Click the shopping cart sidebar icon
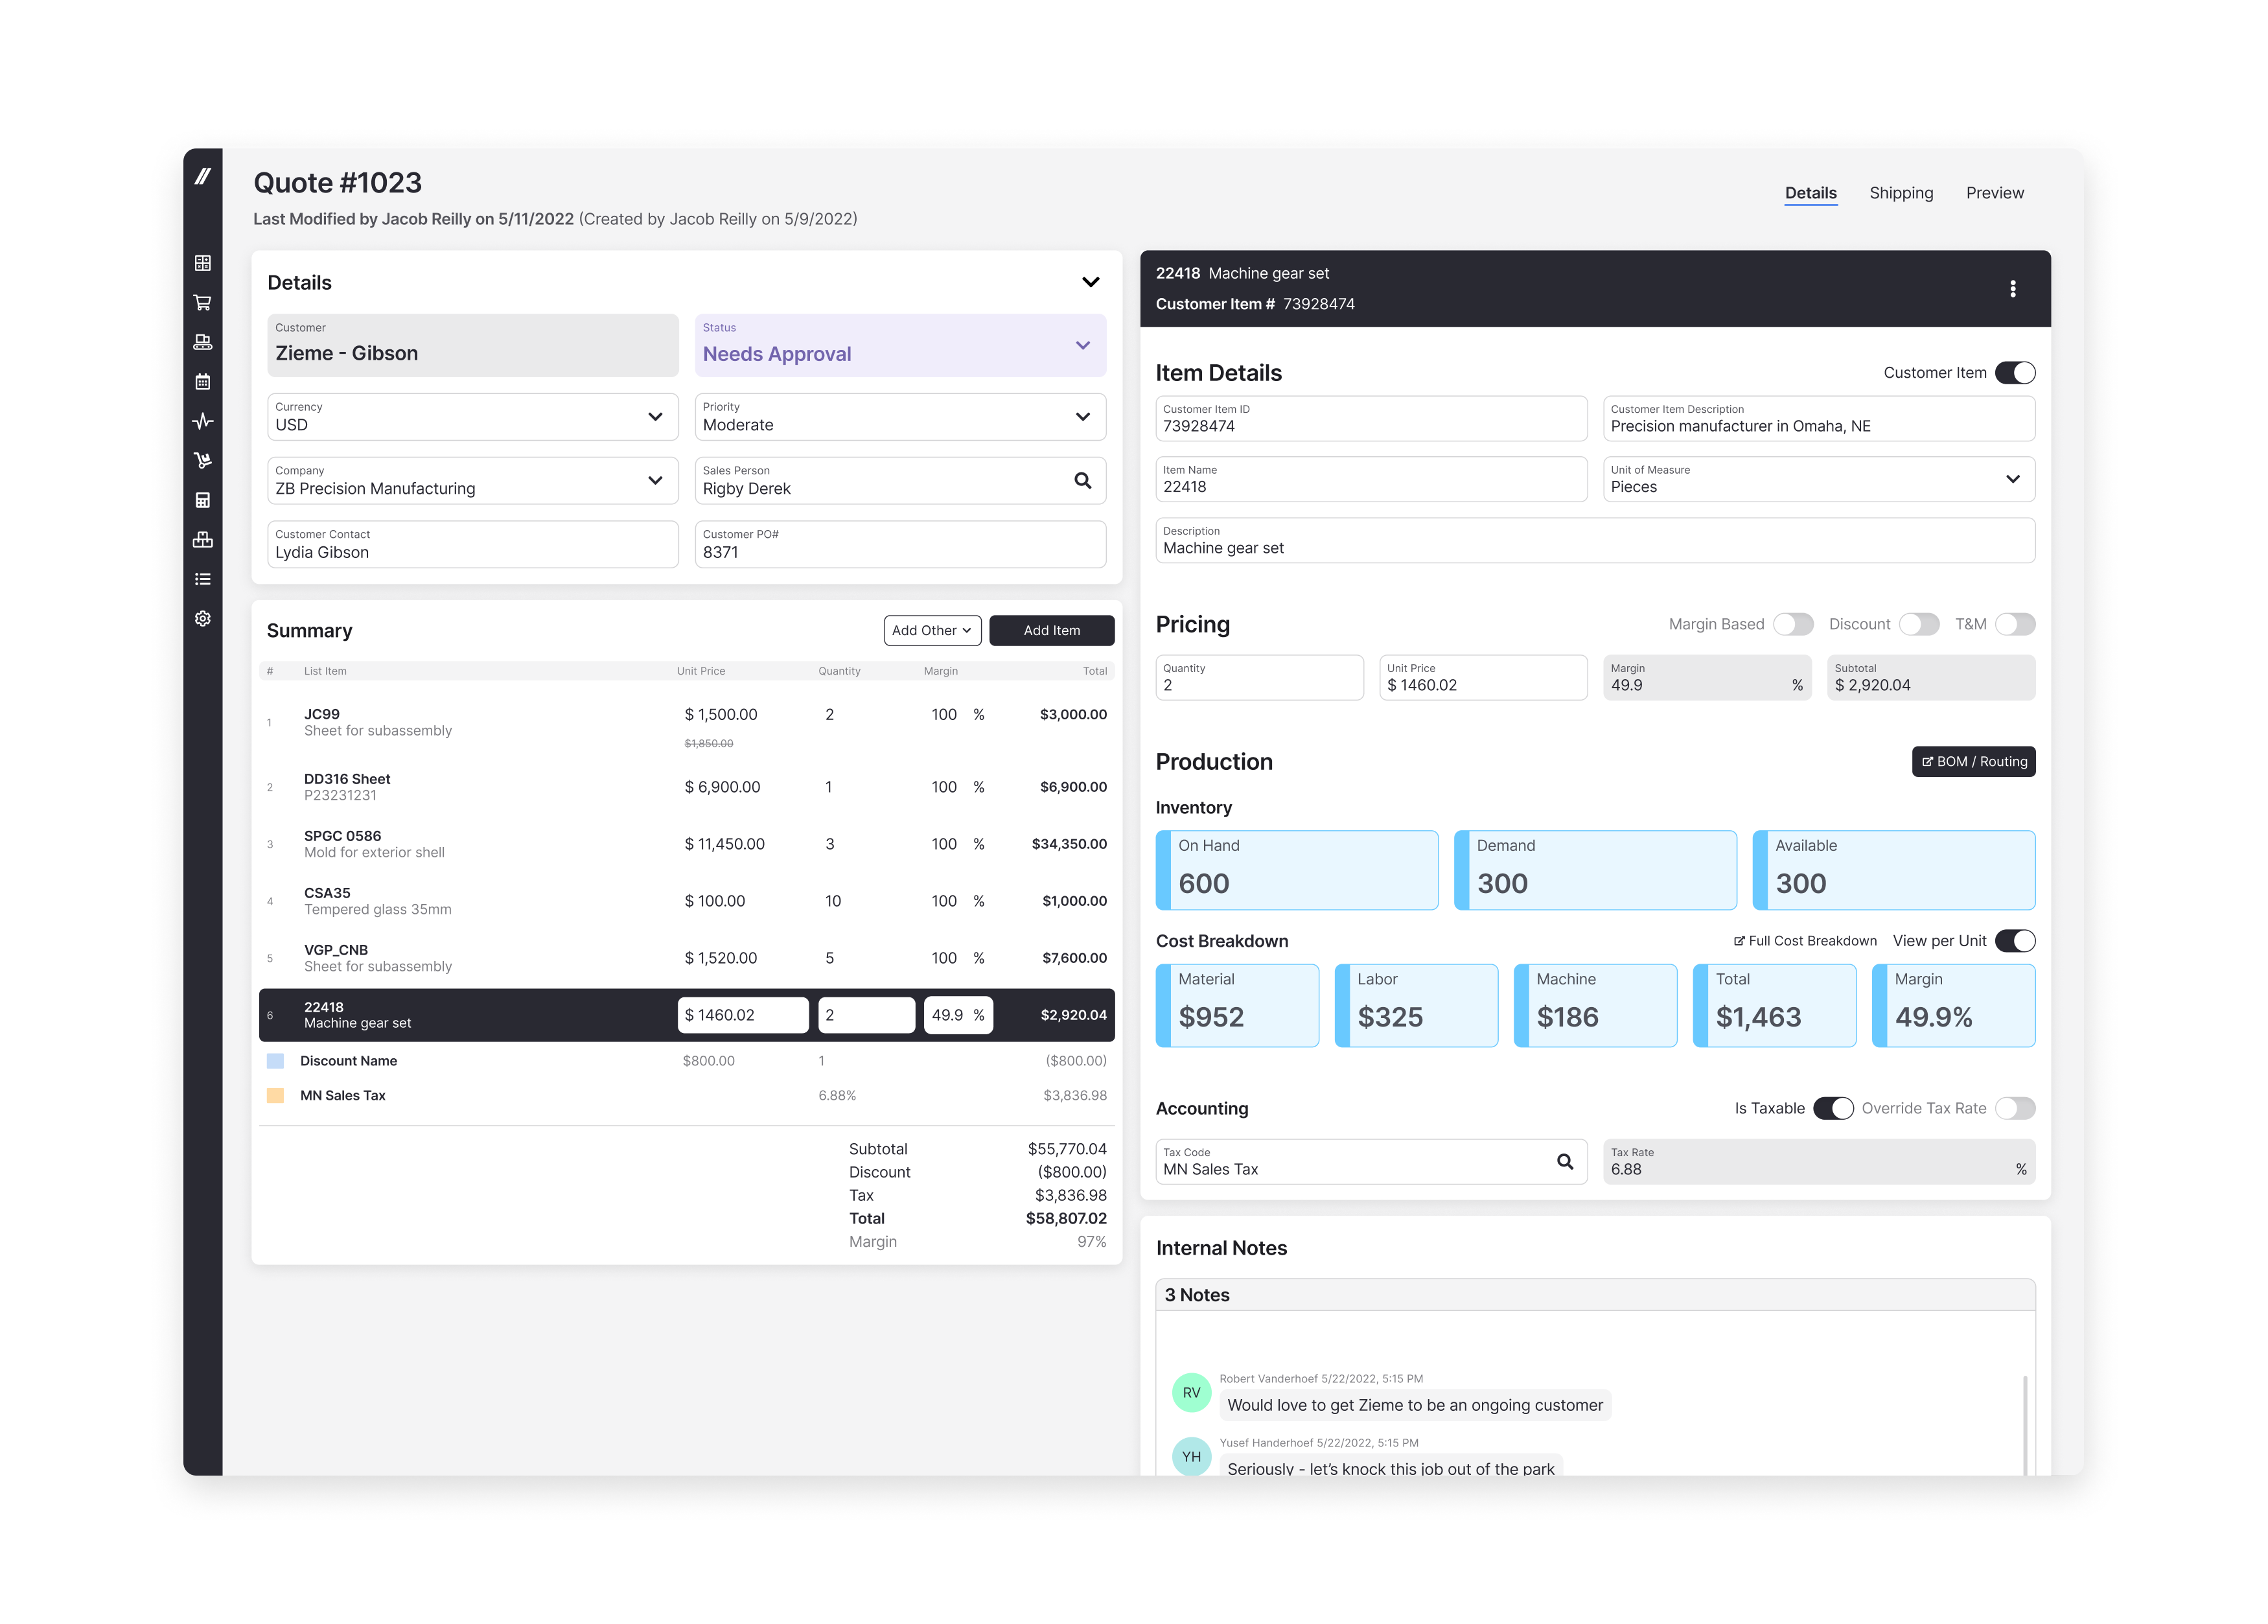This screenshot has height=1624, width=2268. (203, 302)
